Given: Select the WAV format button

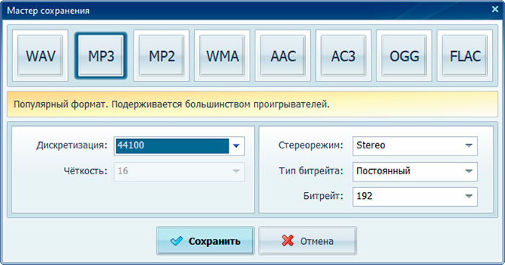Looking at the screenshot, I should (40, 55).
